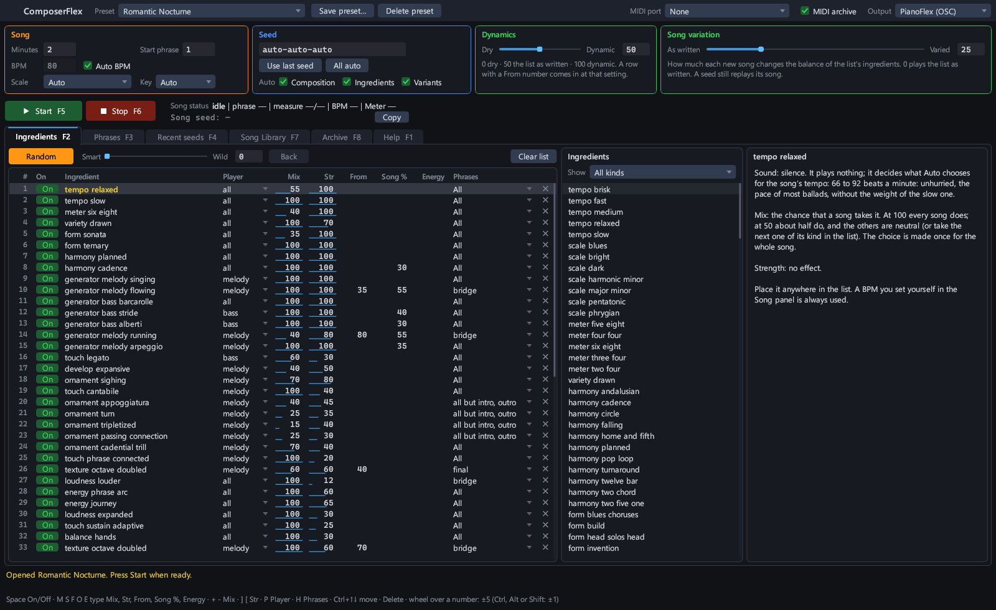Open the Key dropdown

pyautogui.click(x=186, y=82)
